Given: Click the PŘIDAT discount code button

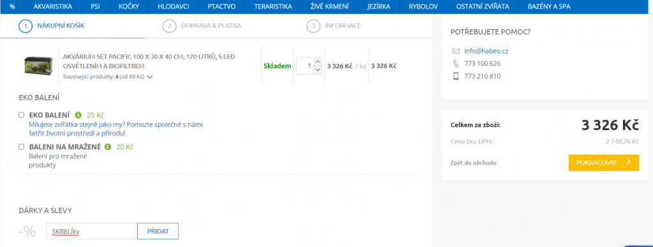Looking at the screenshot, I should [158, 231].
